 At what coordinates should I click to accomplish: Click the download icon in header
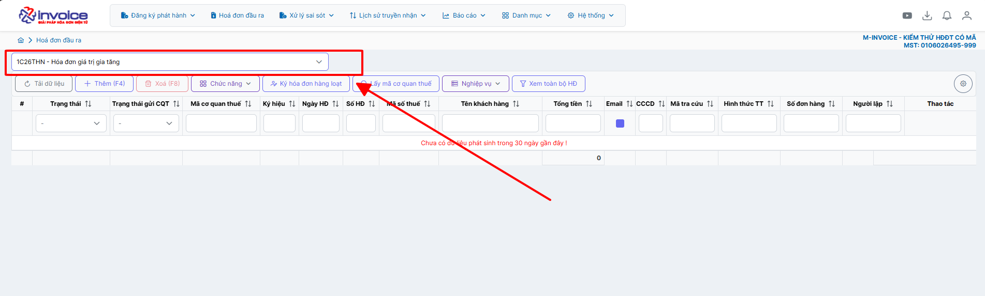927,15
